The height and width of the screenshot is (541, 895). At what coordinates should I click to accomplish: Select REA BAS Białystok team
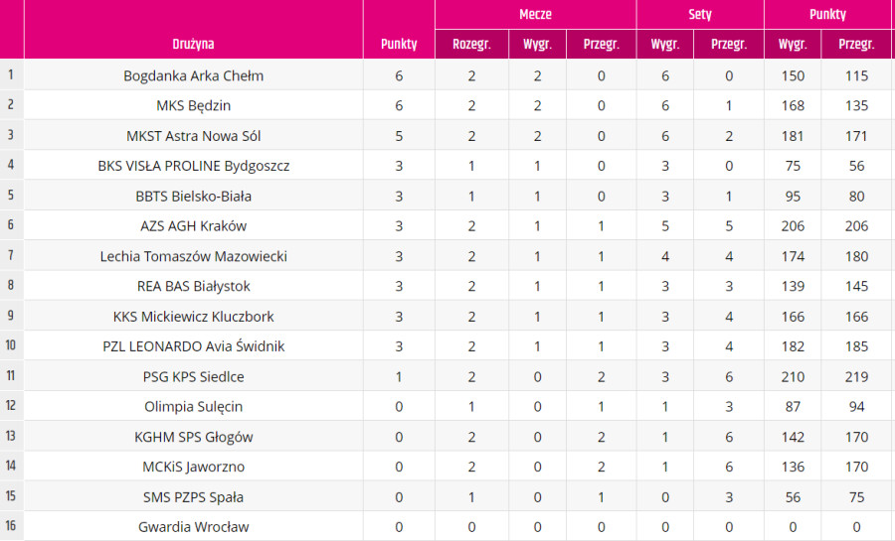[194, 286]
